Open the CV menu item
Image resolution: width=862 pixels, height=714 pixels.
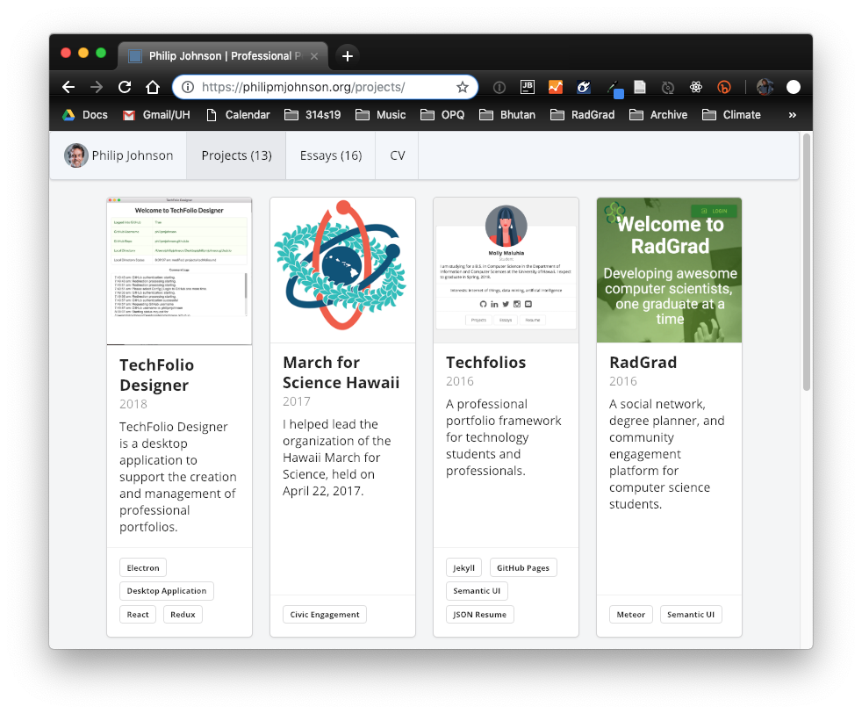(x=398, y=155)
